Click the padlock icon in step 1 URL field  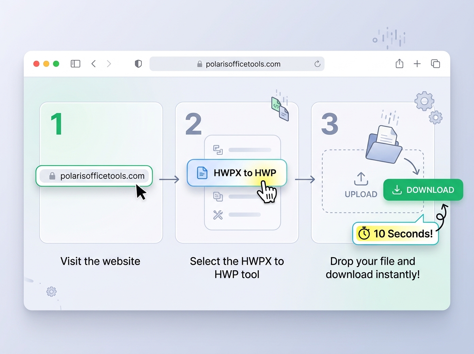pyautogui.click(x=52, y=176)
